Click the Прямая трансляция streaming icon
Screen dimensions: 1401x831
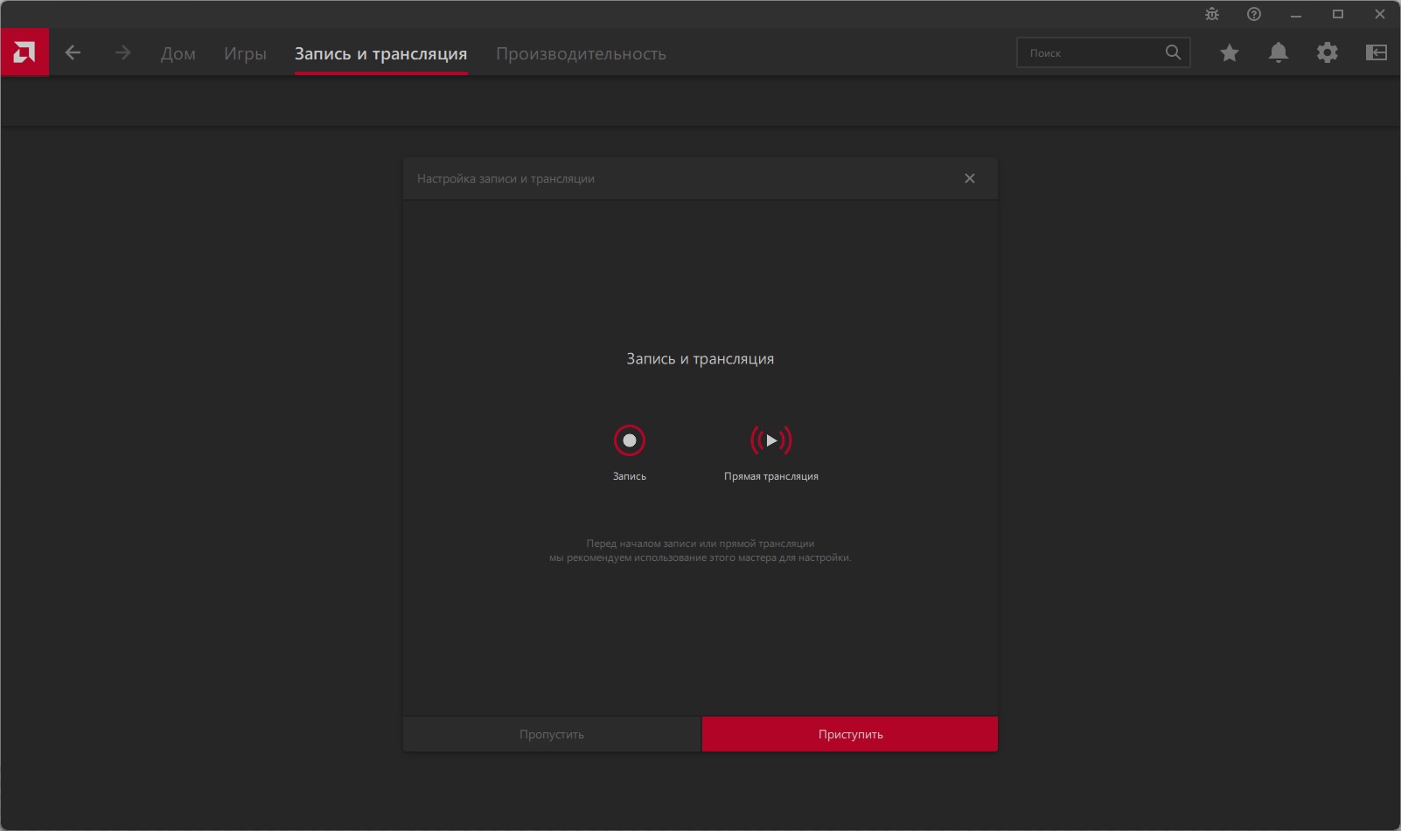click(x=771, y=440)
